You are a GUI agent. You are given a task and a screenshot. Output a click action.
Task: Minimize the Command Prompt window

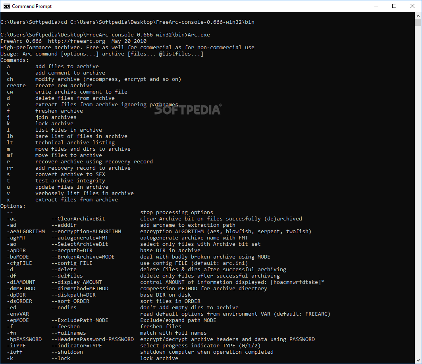coord(376,6)
